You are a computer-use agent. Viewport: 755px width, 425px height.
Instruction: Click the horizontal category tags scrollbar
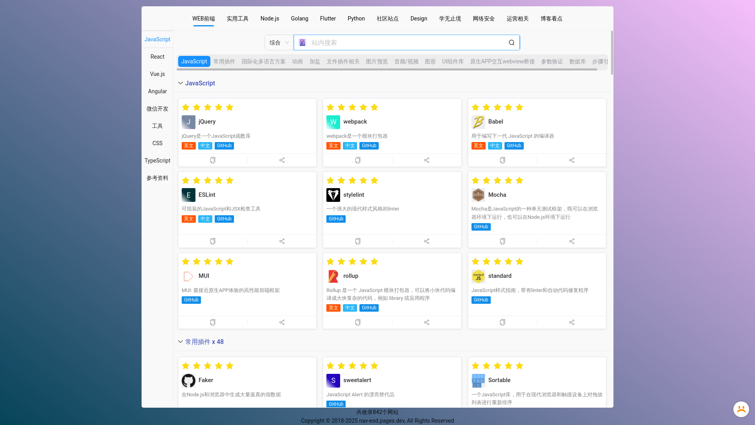pyautogui.click(x=387, y=69)
